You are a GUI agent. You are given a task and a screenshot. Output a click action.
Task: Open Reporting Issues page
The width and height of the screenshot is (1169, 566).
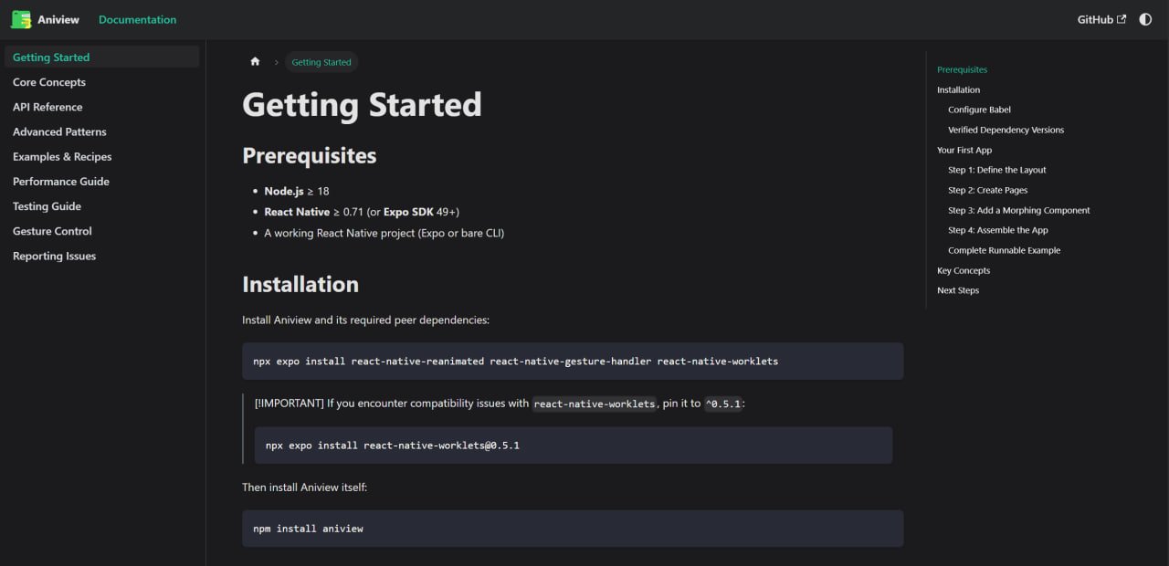tap(54, 257)
